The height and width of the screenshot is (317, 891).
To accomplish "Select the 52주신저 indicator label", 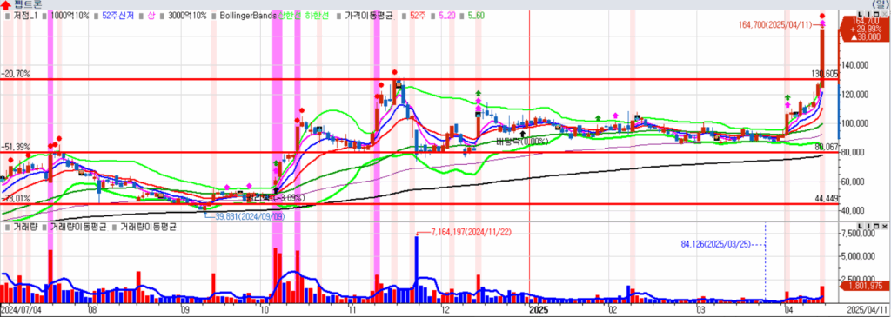I will (118, 16).
